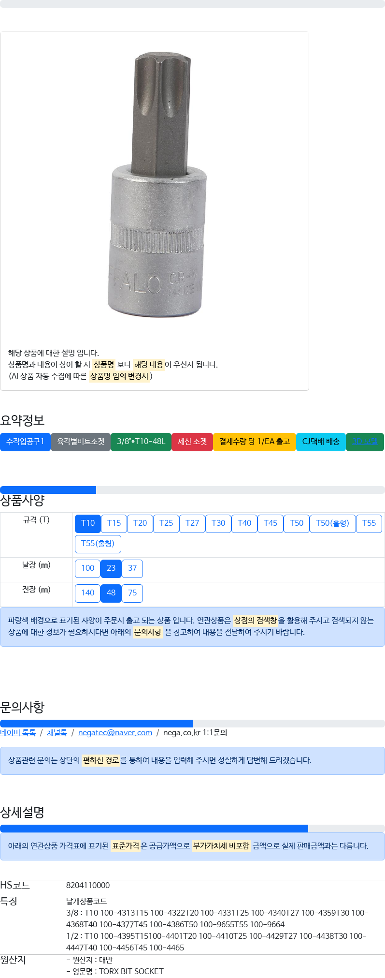Click the 육각별비트소켓 badge
385x978 pixels.
tap(81, 442)
